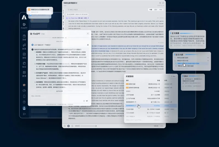This screenshot has height=147, width=219.
Task: Open the 知识 sidebar section
Action: pos(24,65)
